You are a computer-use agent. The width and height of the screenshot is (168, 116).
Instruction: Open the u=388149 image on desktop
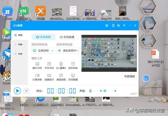point(106,101)
